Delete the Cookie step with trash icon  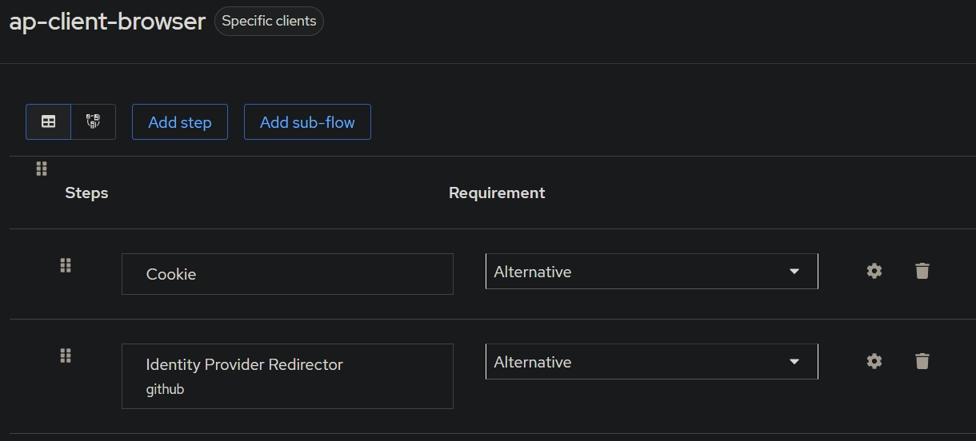coord(922,271)
